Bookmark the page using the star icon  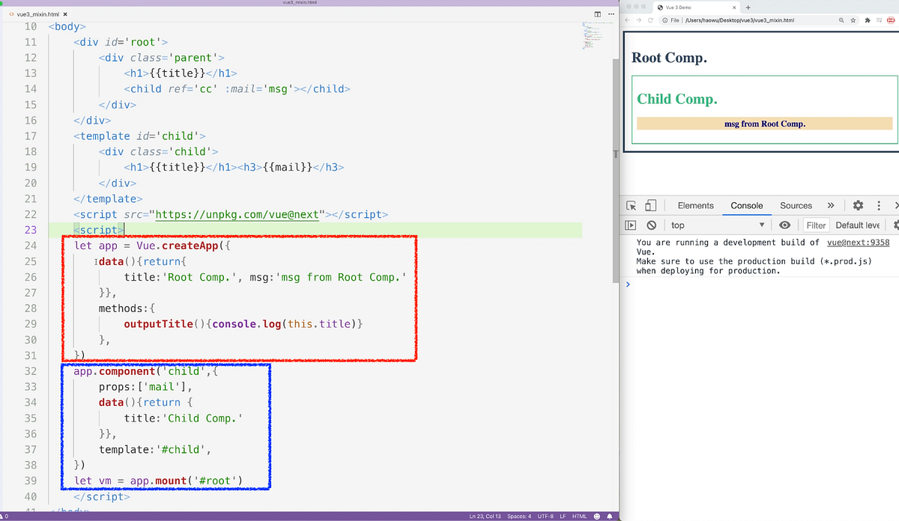point(853,22)
